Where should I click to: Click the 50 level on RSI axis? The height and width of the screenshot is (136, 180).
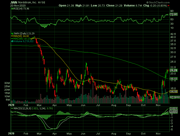172,20
